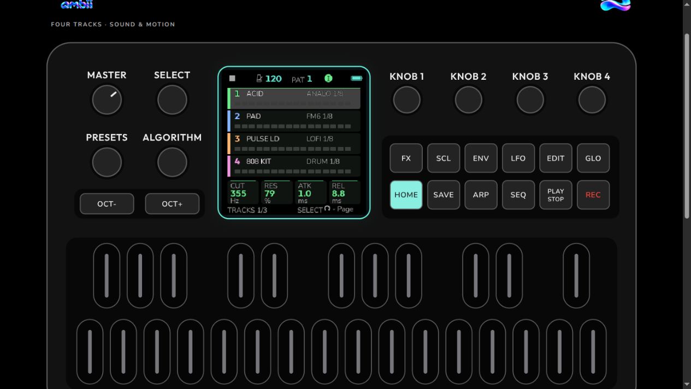Open the FX page
The image size is (691, 389).
(406, 158)
